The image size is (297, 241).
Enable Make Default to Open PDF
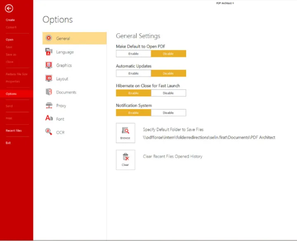tap(133, 54)
